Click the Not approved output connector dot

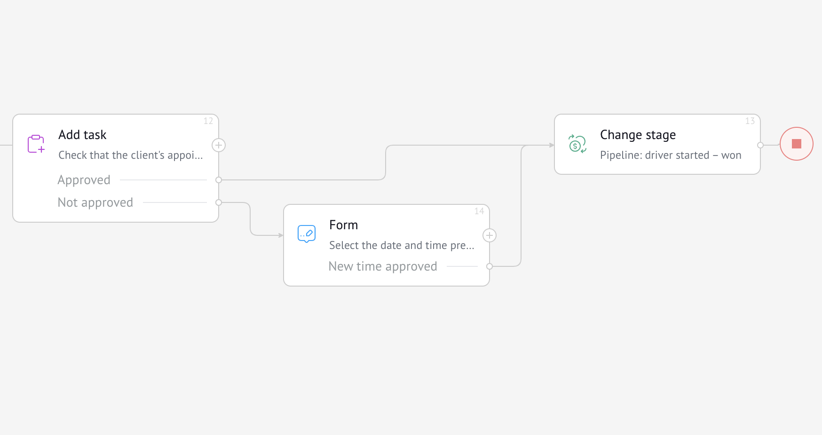click(219, 202)
